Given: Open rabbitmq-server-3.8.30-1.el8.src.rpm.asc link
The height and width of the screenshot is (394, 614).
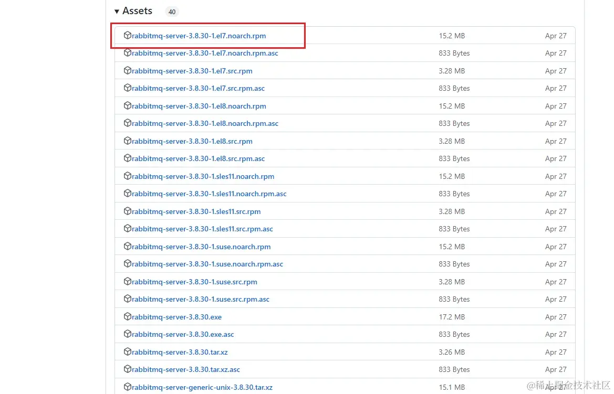Looking at the screenshot, I should tap(198, 159).
